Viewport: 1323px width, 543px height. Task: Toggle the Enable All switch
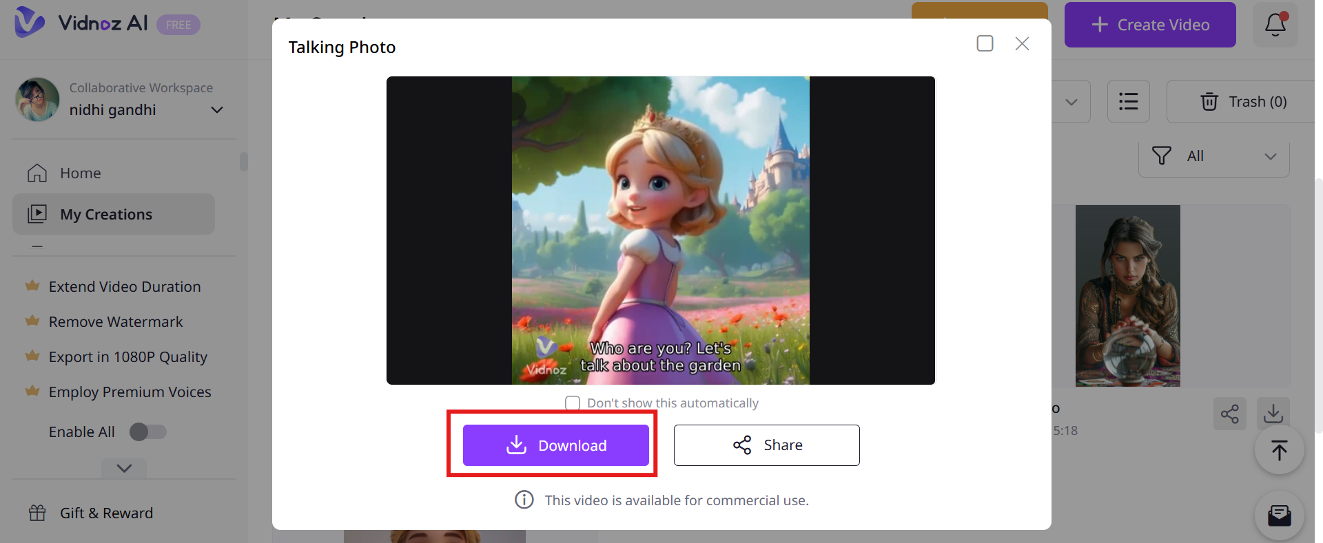coord(148,432)
